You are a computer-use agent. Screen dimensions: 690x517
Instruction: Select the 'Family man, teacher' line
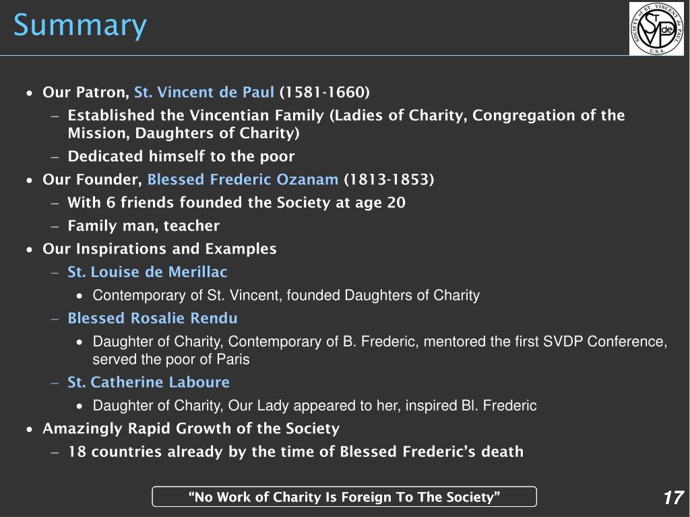point(144,226)
